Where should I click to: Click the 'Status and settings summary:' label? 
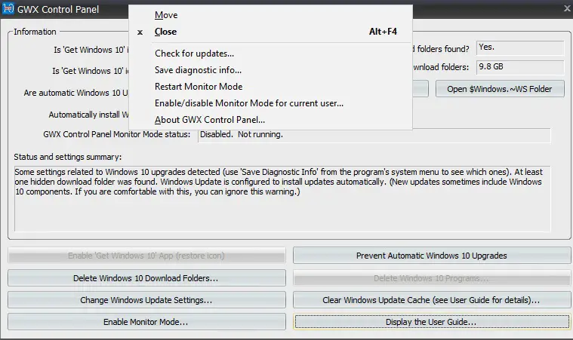[68, 157]
